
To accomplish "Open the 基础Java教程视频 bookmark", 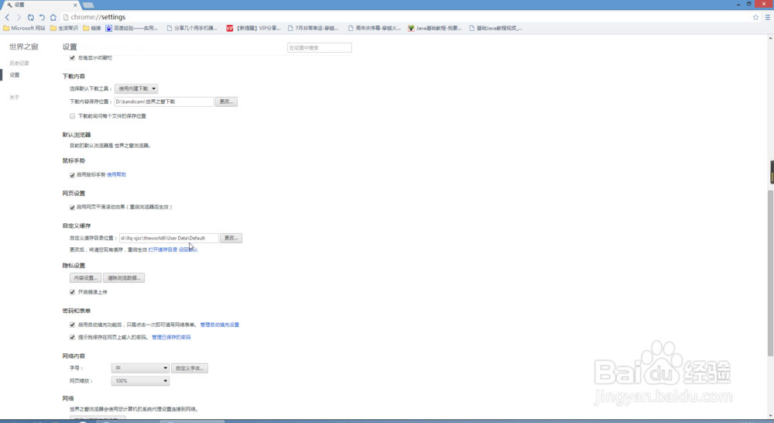I will coord(495,28).
